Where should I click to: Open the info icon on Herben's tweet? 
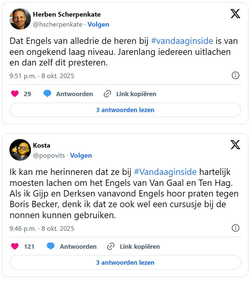pos(235,75)
